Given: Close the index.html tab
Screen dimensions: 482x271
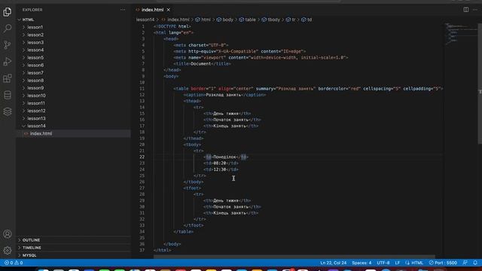Looking at the screenshot, I should point(169,10).
